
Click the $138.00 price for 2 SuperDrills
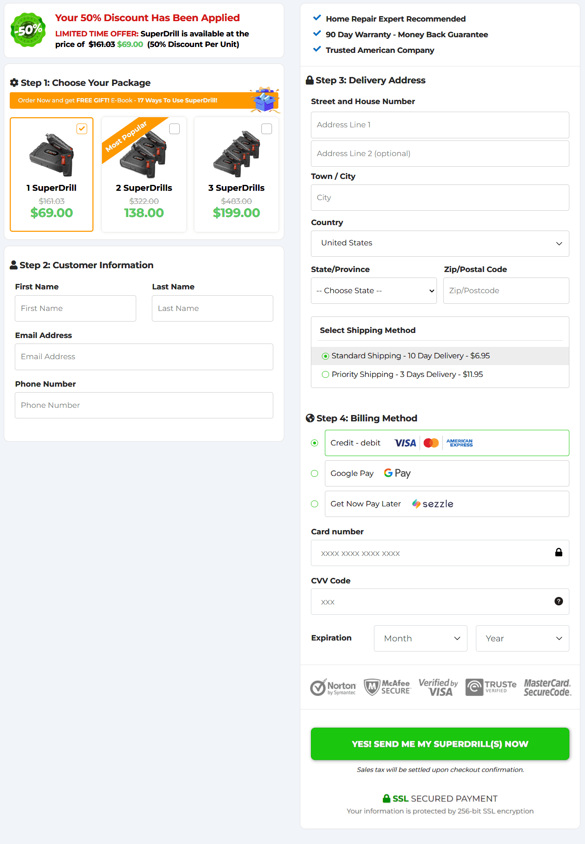[x=144, y=213]
